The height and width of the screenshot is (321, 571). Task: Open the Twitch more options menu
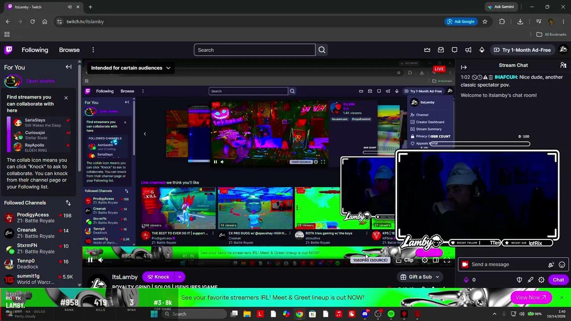93,50
